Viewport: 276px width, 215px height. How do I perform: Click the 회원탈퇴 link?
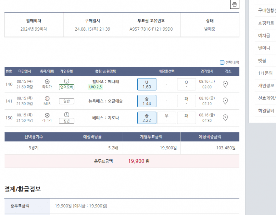[x=266, y=110]
